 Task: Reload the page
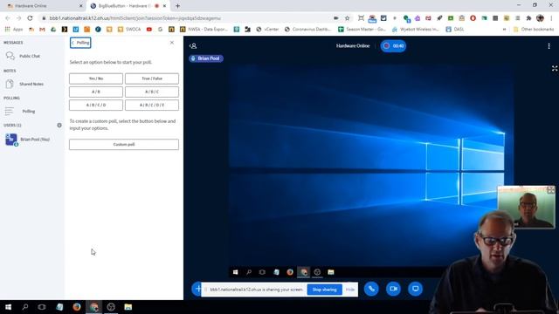tap(30, 17)
